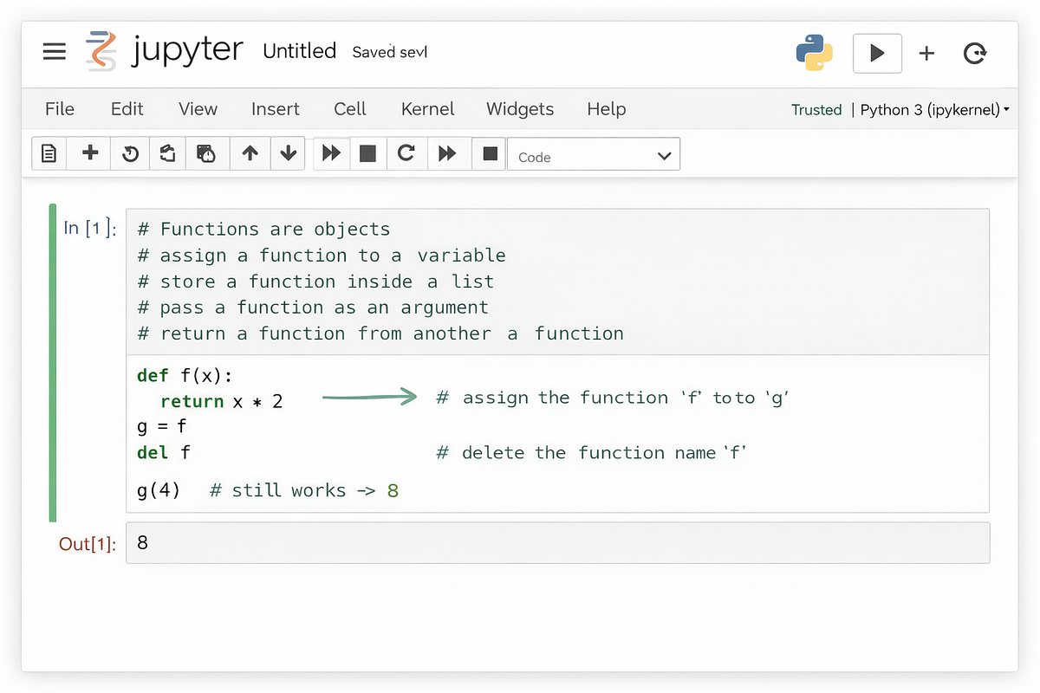Image resolution: width=1040 pixels, height=693 pixels.
Task: Open the Kernel menu
Action: pos(428,109)
